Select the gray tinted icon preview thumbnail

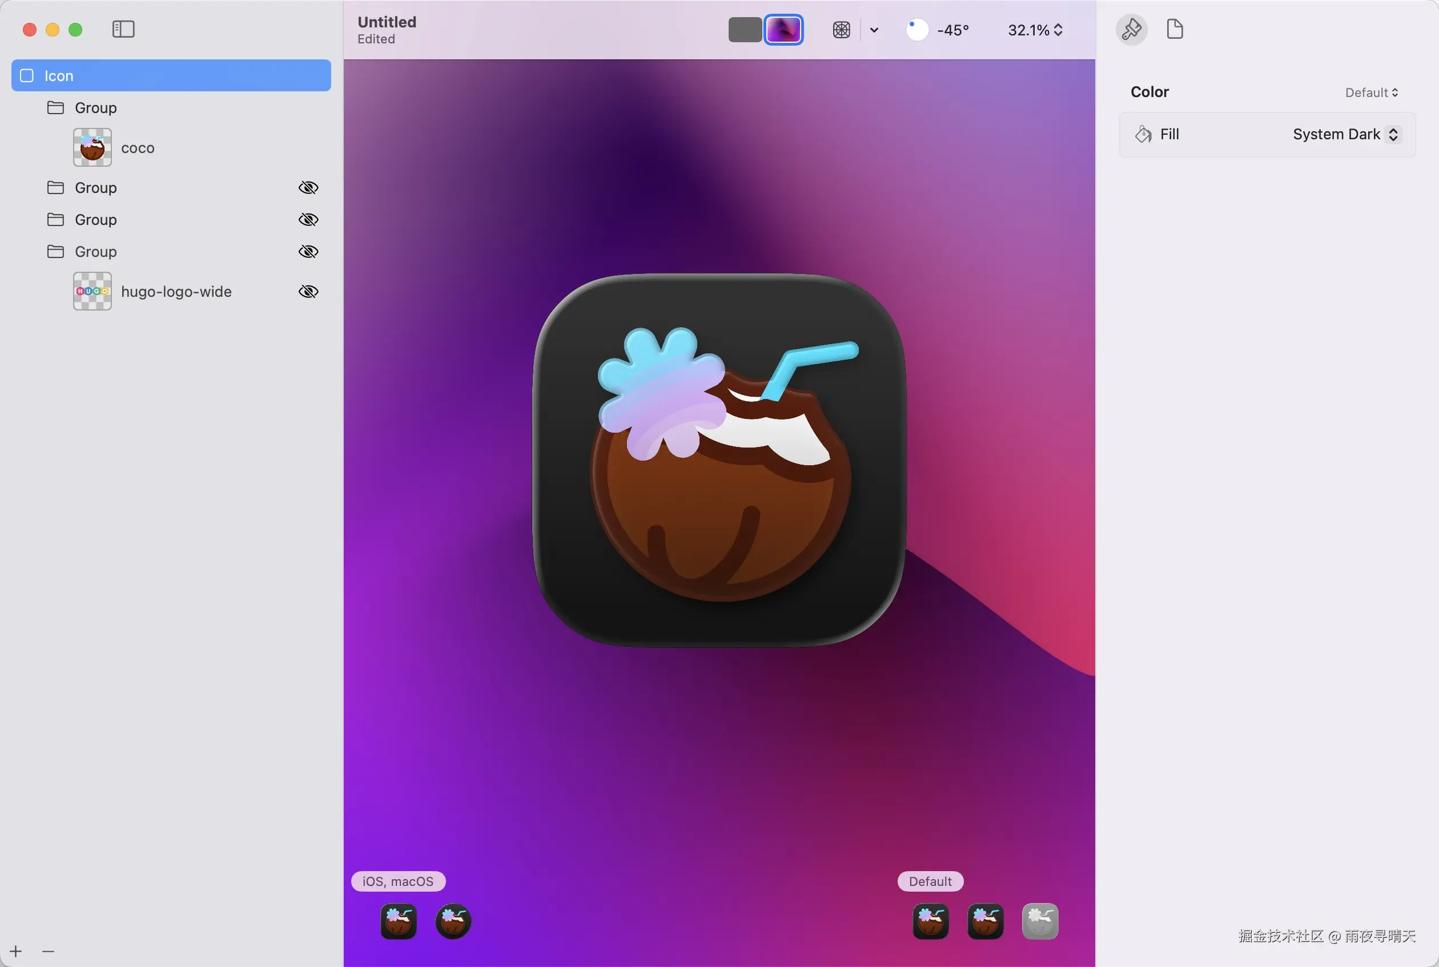click(1040, 921)
